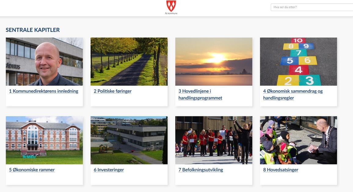353x192 pixels.
Task: Click the smiling bald man thumbnail
Action: click(44, 62)
